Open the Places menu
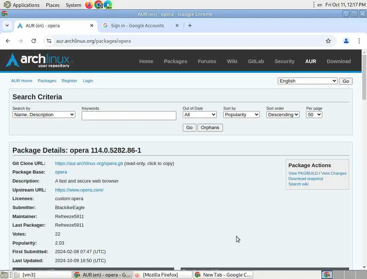The width and height of the screenshot is (367, 279). 53,5
